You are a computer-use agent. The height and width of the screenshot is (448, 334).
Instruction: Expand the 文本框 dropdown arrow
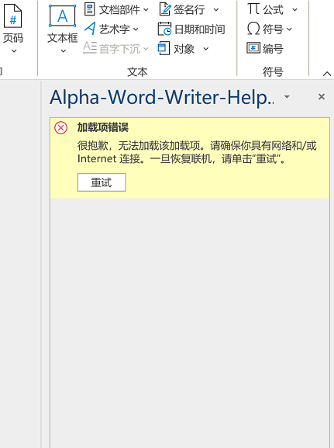(x=64, y=51)
